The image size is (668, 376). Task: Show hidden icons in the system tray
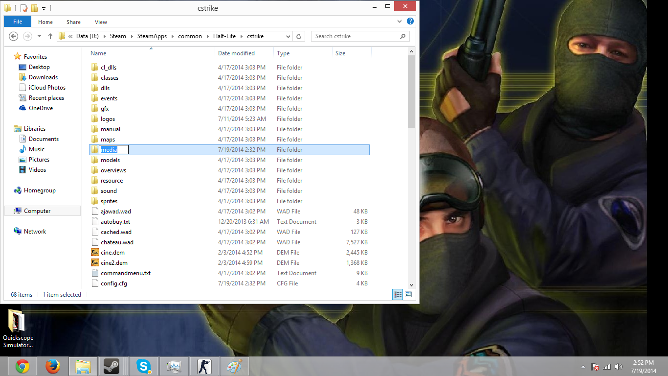coord(583,367)
